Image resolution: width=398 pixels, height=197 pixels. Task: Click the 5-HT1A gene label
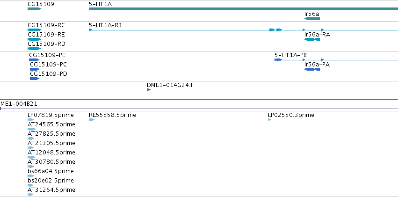pos(100,4)
